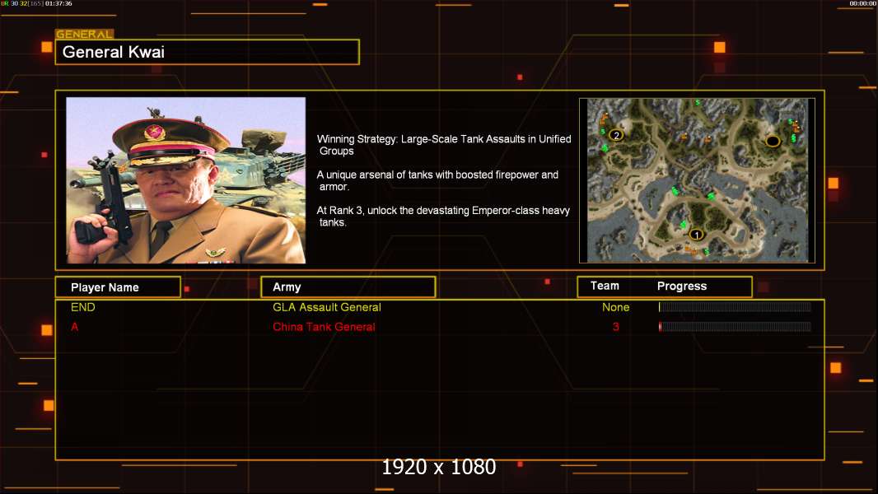Screen dimensions: 878x494
Task: Click the GENERAL label above name
Action: click(84, 34)
